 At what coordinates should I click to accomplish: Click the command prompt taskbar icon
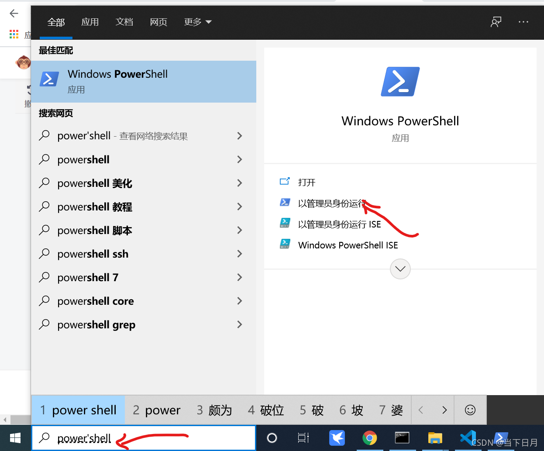point(402,438)
